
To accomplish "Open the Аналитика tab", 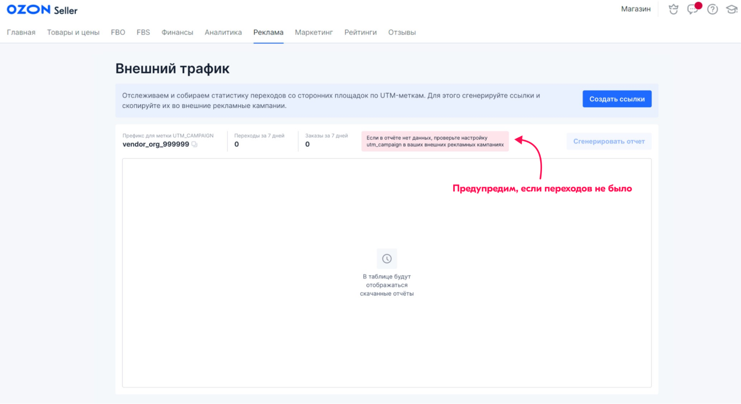I will coord(223,32).
